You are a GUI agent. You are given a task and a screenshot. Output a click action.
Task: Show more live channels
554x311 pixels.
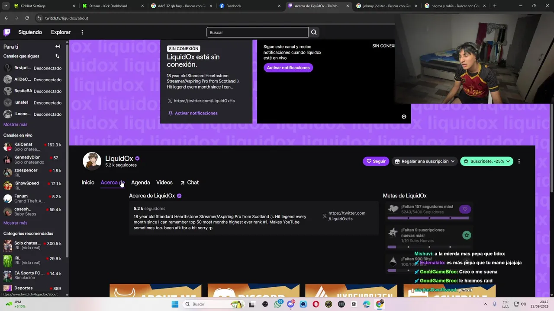tap(15, 223)
